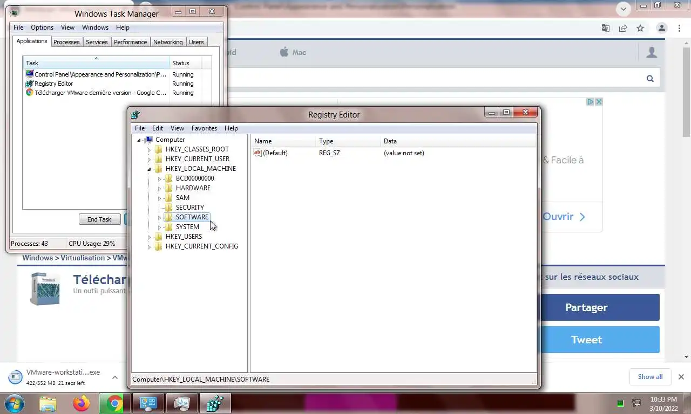
Task: Expand the SOFTWARE key
Action: (x=160, y=217)
